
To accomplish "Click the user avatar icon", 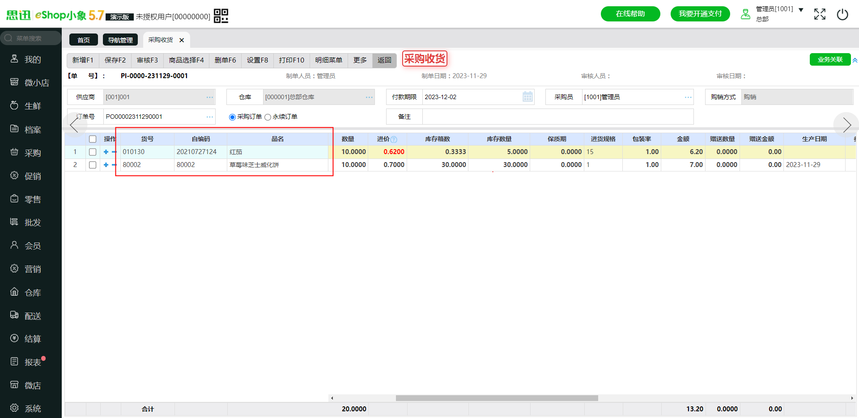I will tap(745, 14).
